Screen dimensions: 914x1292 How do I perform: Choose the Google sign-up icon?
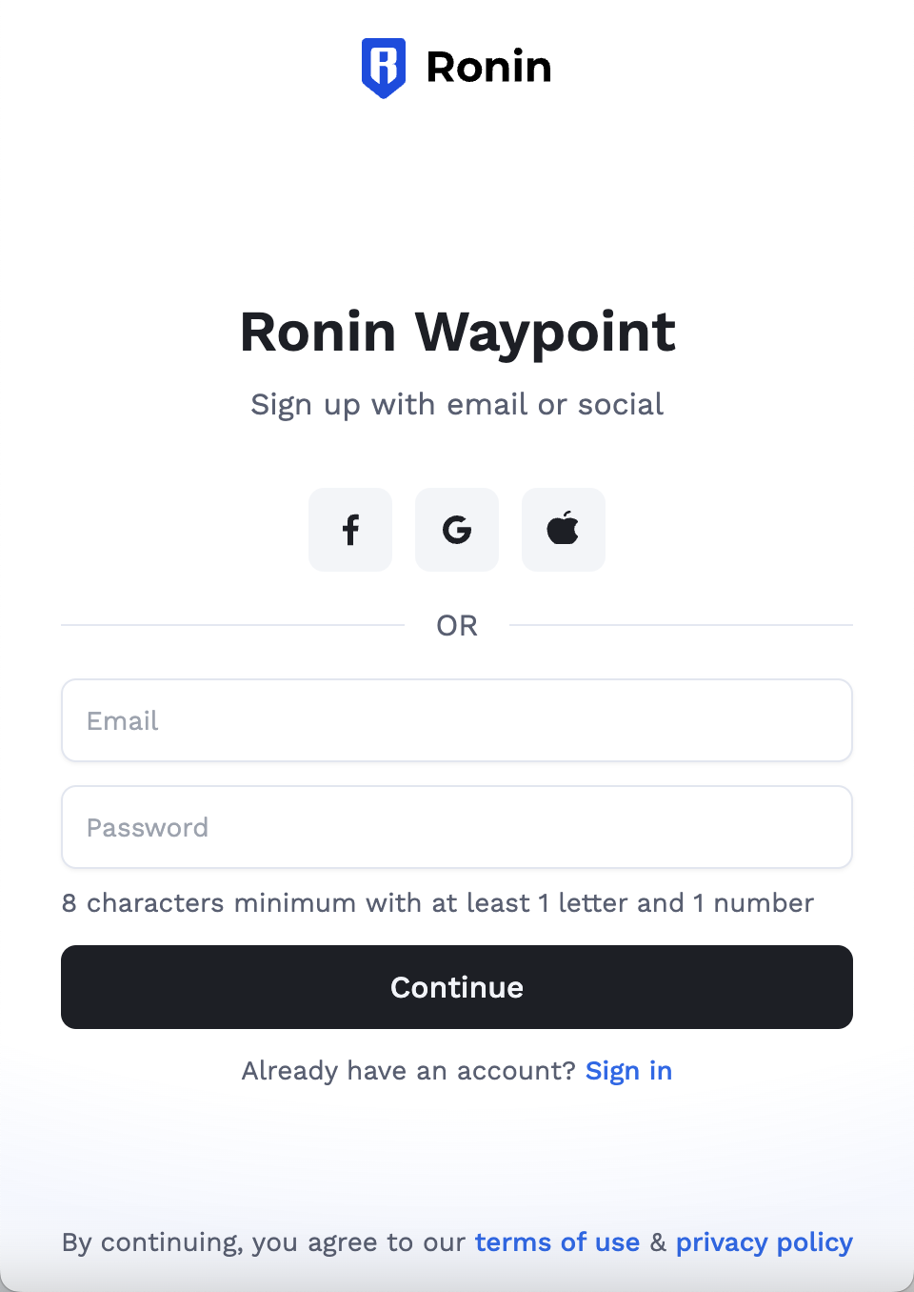coord(457,530)
